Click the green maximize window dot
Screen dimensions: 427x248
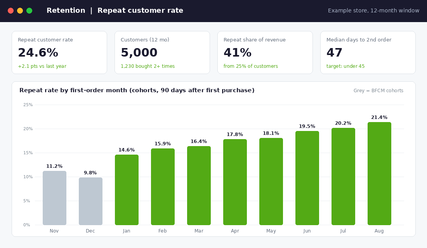(x=30, y=10)
